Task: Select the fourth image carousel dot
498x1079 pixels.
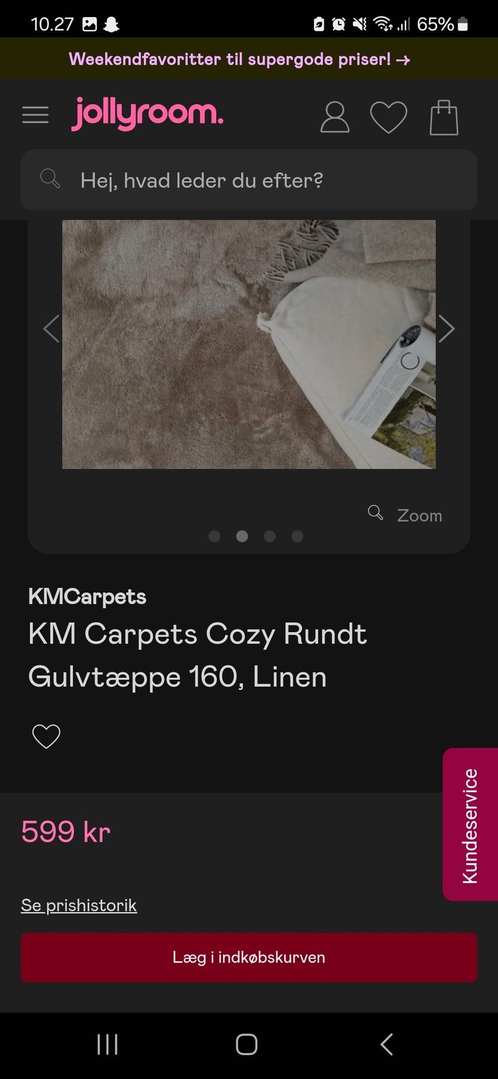Action: pyautogui.click(x=297, y=536)
